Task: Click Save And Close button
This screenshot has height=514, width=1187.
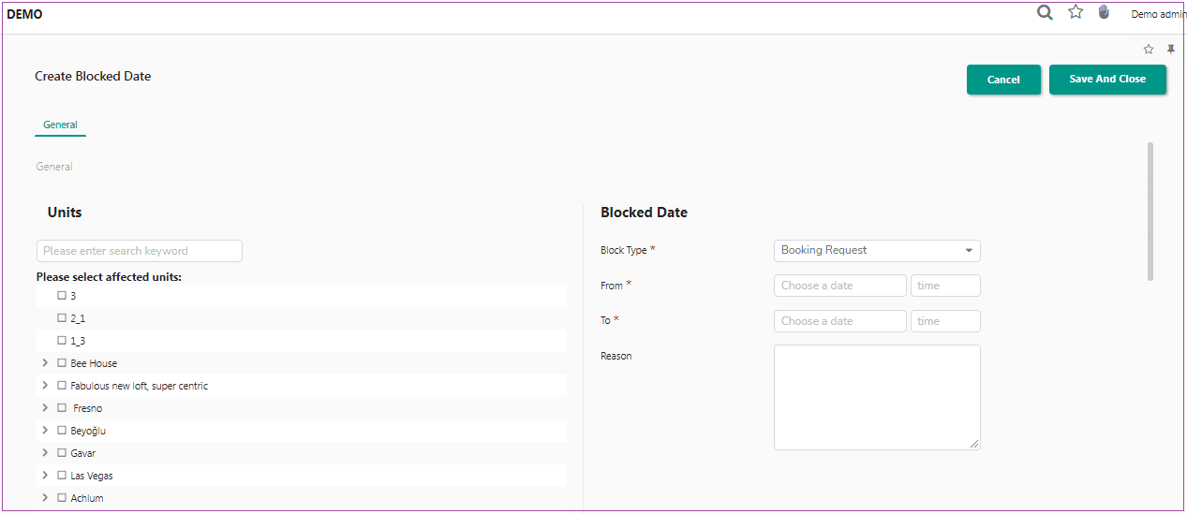Action: pyautogui.click(x=1107, y=80)
